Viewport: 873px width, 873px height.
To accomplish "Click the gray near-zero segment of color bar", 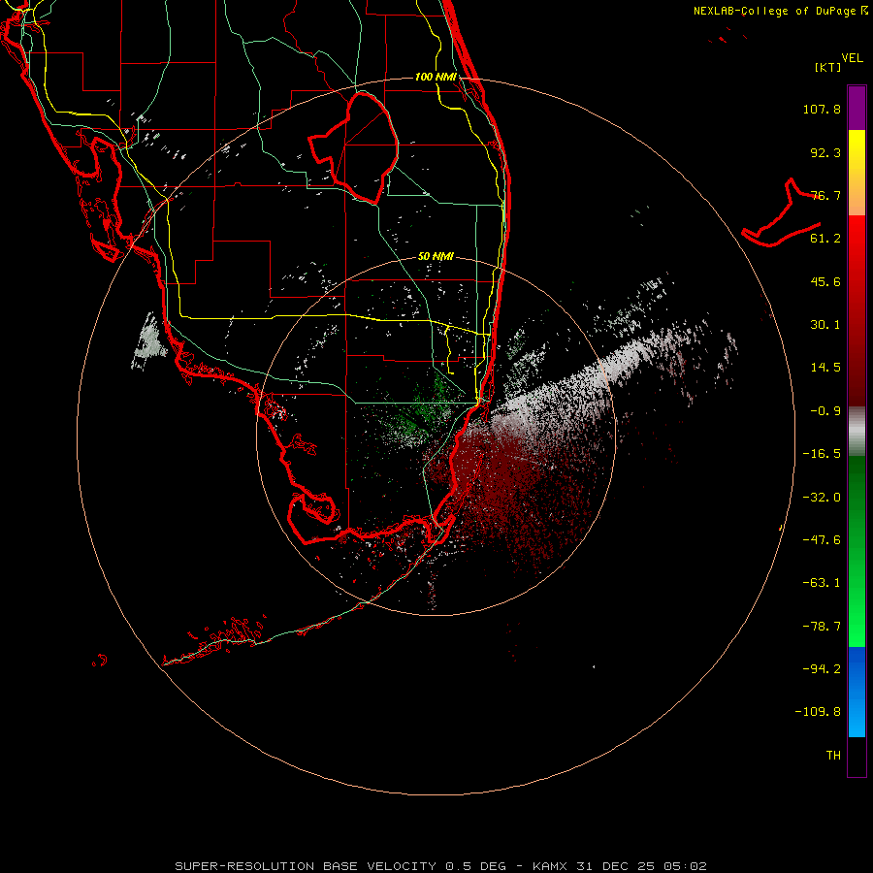I will pos(857,432).
